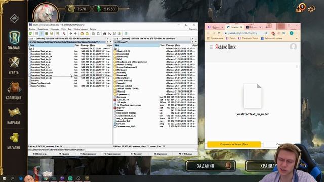Open the Файлы menu
This screenshot has height=182, width=324.
tap(32, 29)
